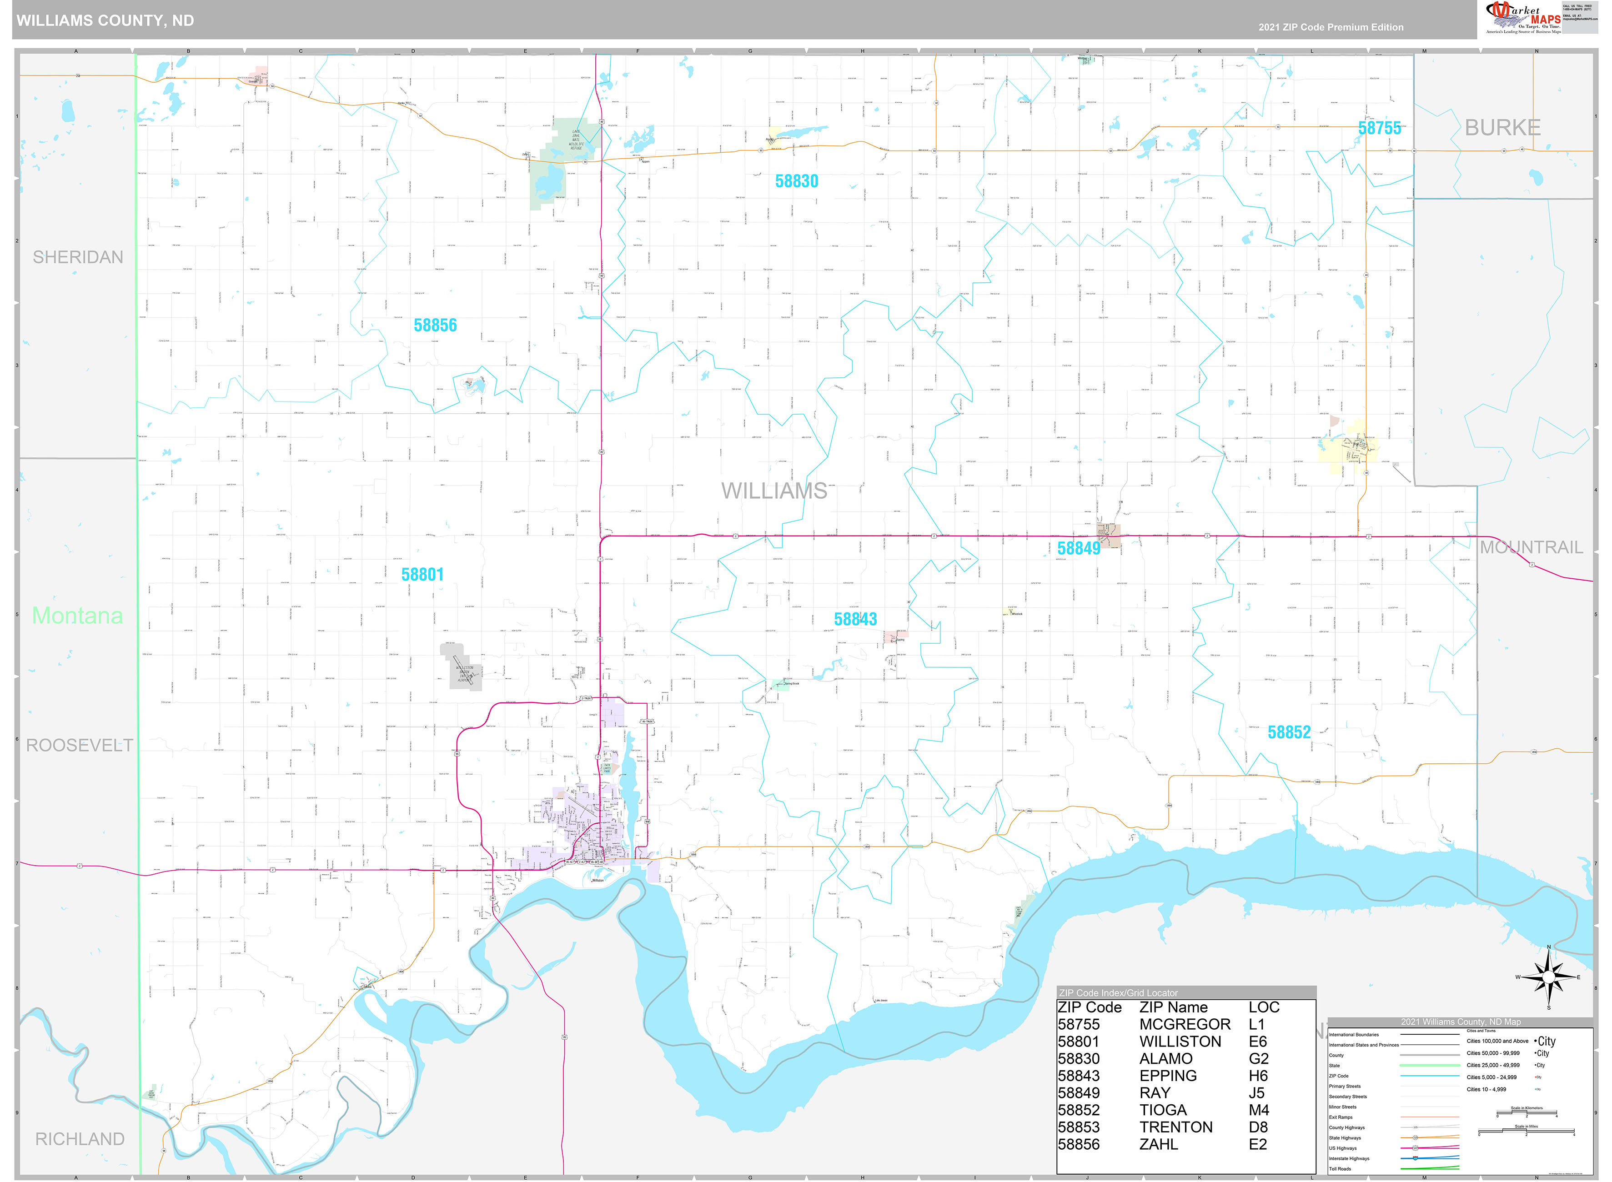Image resolution: width=1612 pixels, height=1182 pixels.
Task: Click the Scale in Kilometers bar
Action: click(1526, 1112)
